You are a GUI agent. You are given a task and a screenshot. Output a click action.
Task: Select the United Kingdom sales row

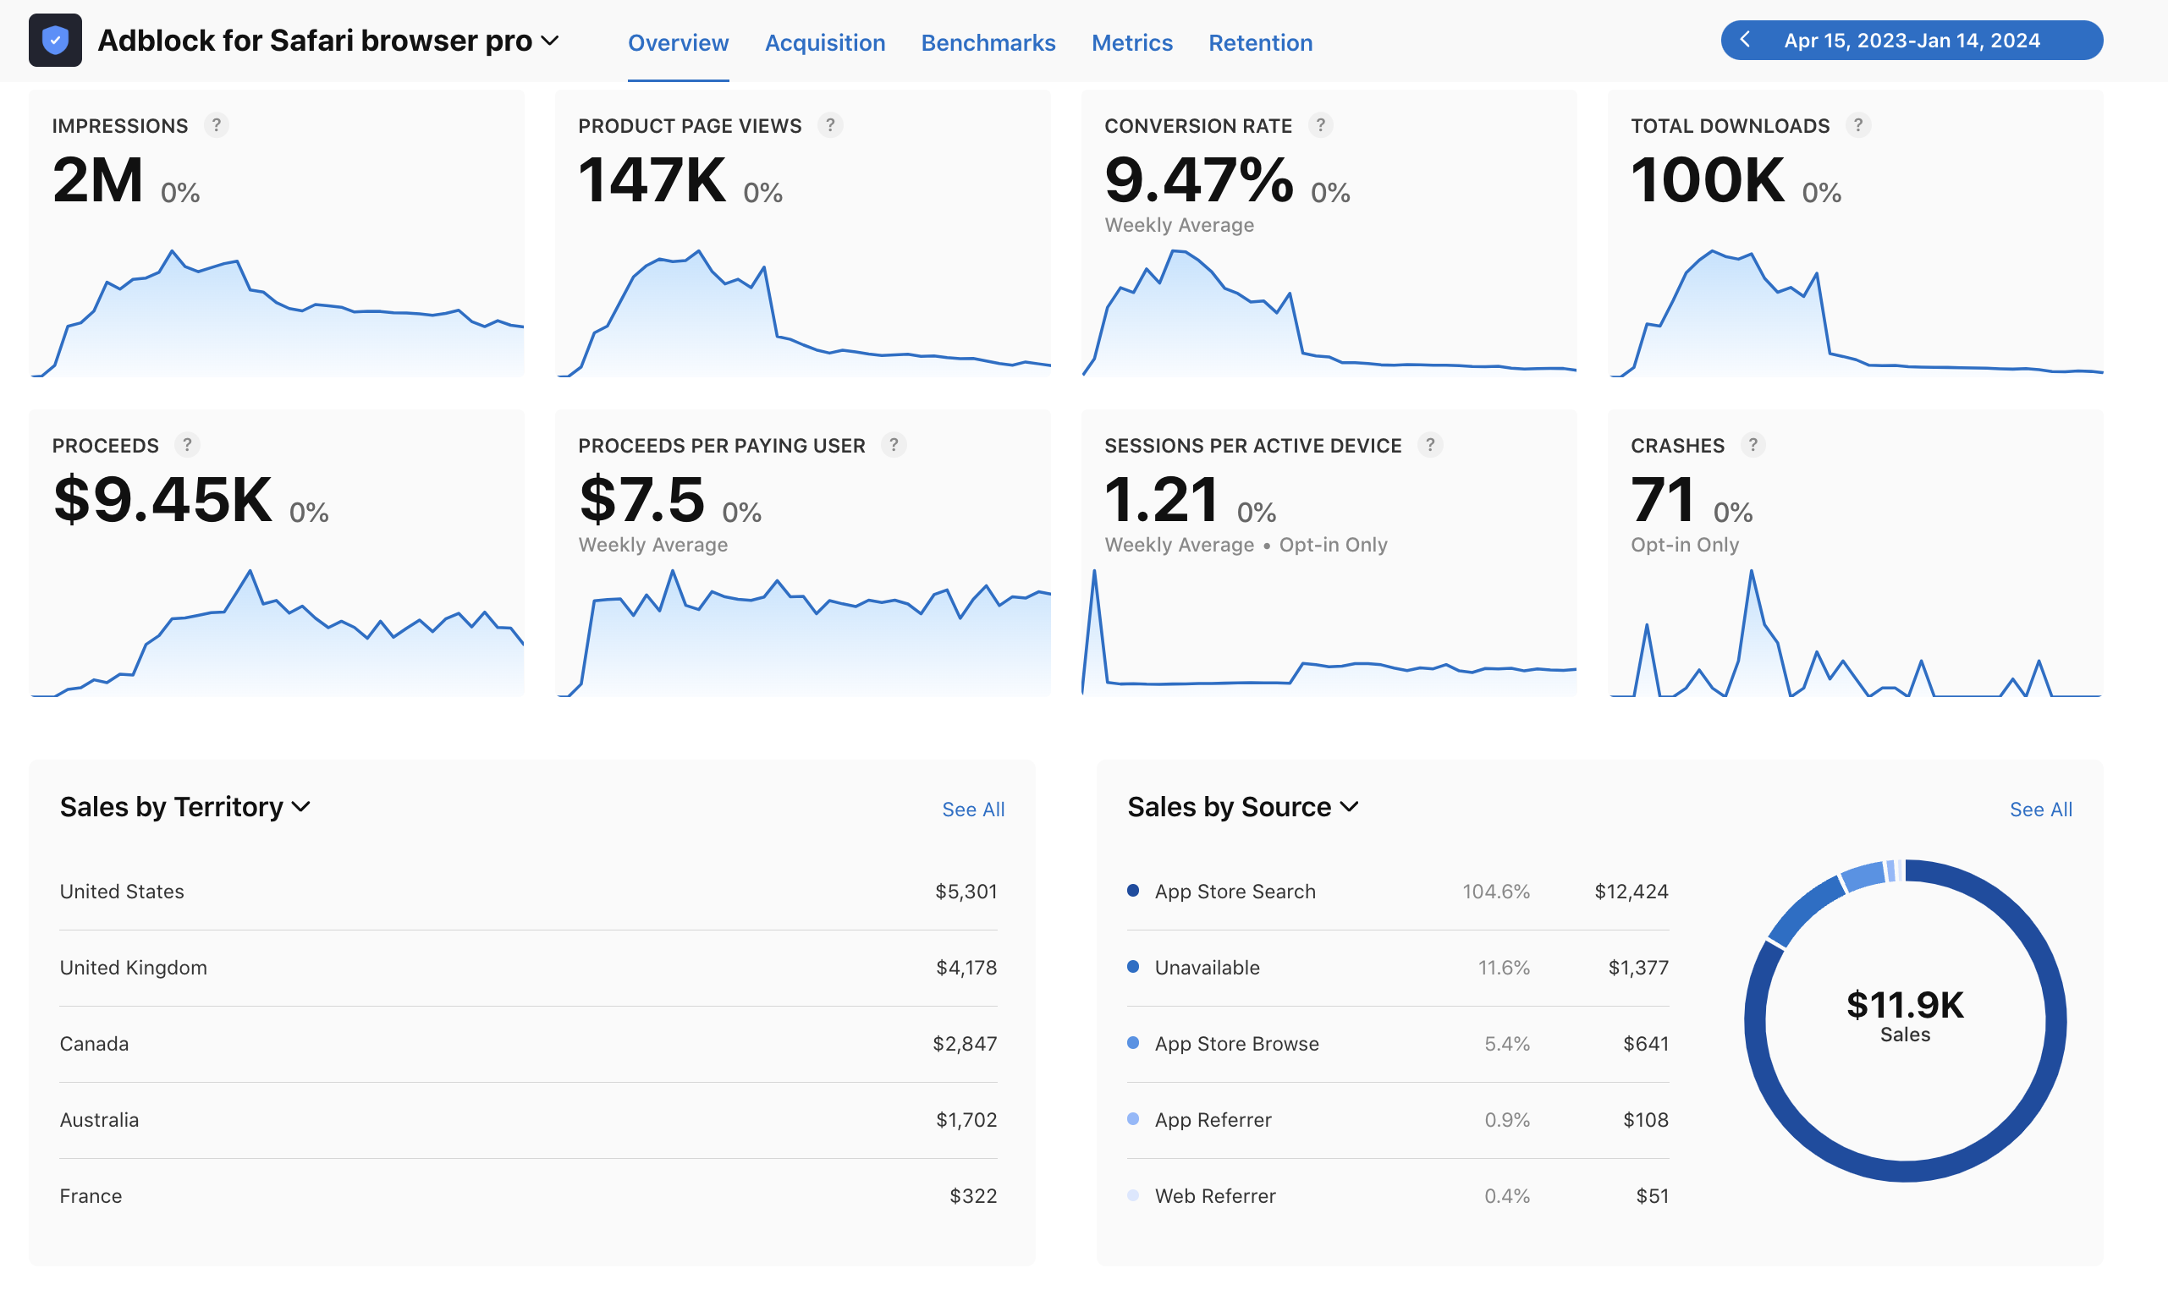click(x=528, y=967)
